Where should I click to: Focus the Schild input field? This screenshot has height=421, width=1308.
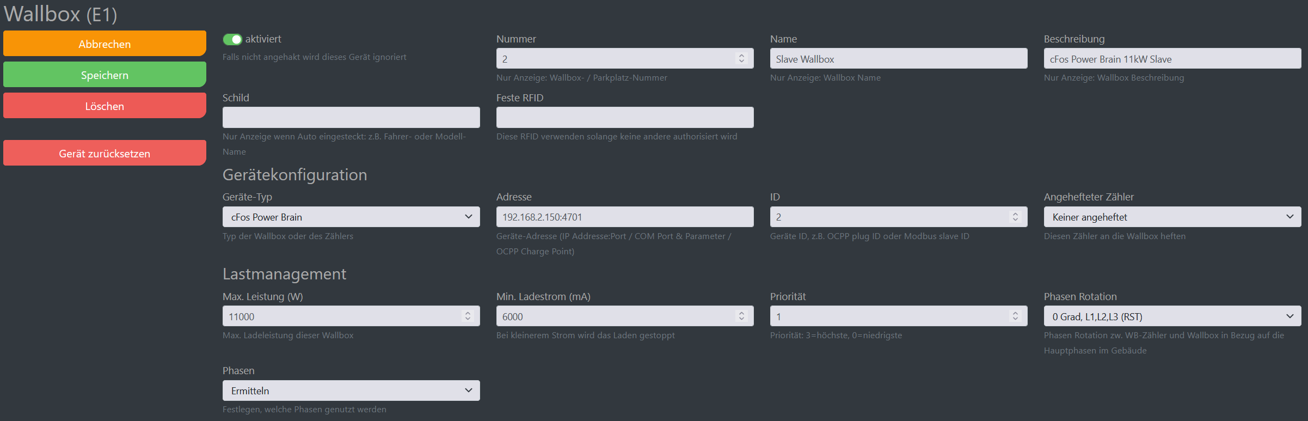351,117
